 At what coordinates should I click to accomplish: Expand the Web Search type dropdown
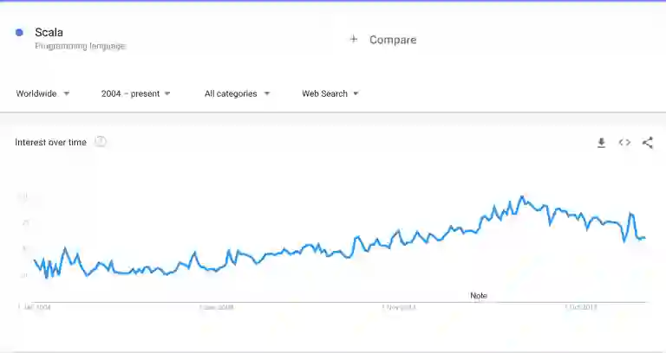coord(330,93)
